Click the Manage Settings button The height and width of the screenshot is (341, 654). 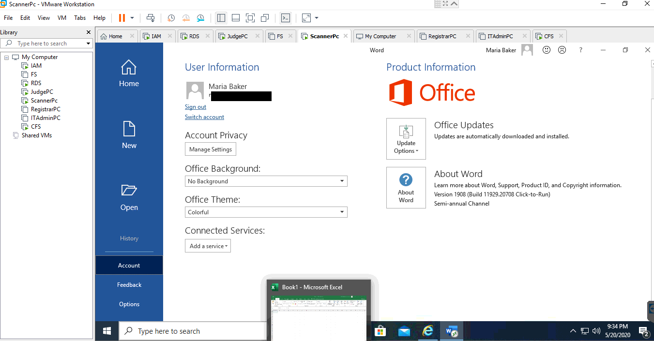pyautogui.click(x=211, y=149)
